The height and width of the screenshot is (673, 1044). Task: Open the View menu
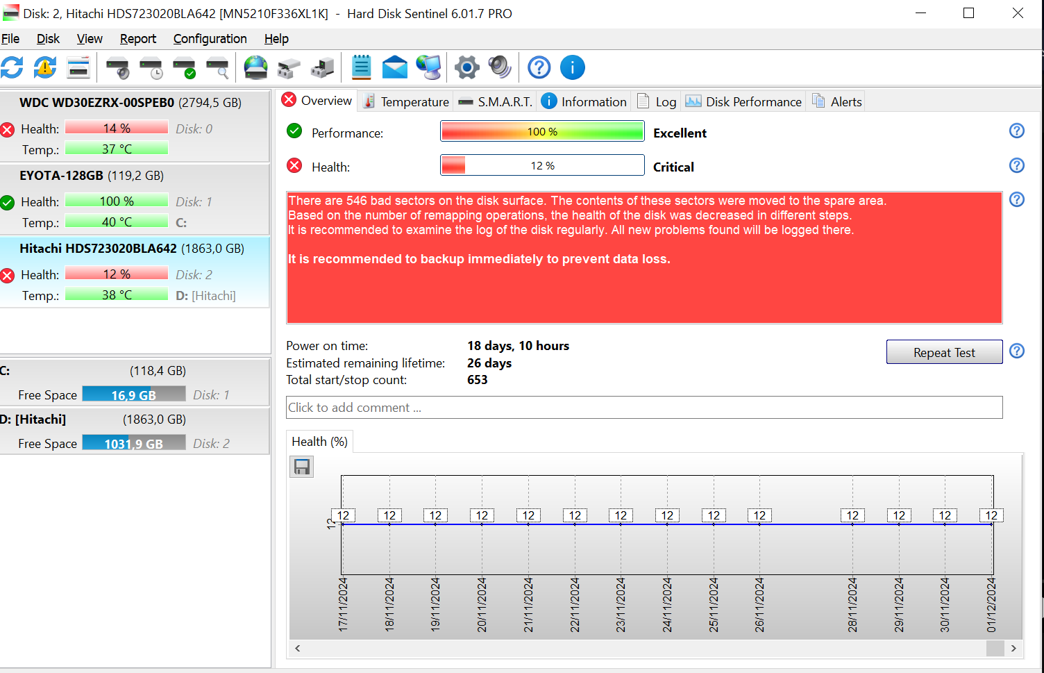90,39
